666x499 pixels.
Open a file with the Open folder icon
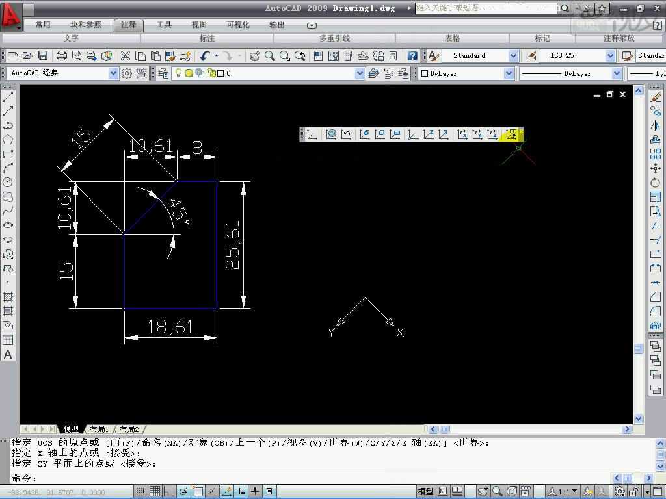(x=27, y=56)
